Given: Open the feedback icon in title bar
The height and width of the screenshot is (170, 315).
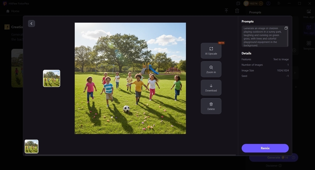Looking at the screenshot, I should (238, 3).
